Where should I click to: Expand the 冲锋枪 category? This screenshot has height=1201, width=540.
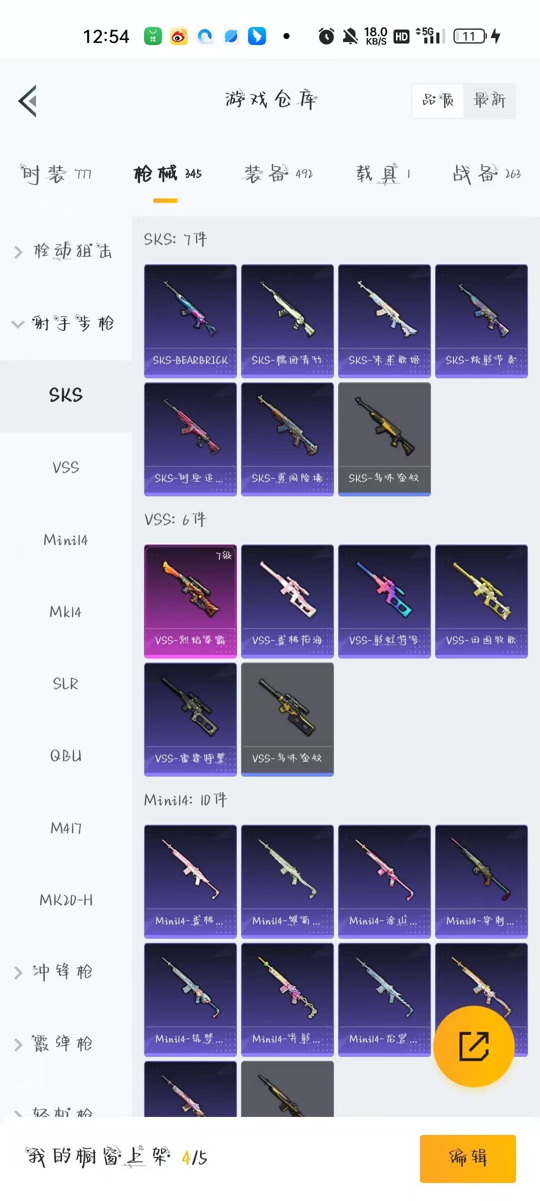[53, 972]
